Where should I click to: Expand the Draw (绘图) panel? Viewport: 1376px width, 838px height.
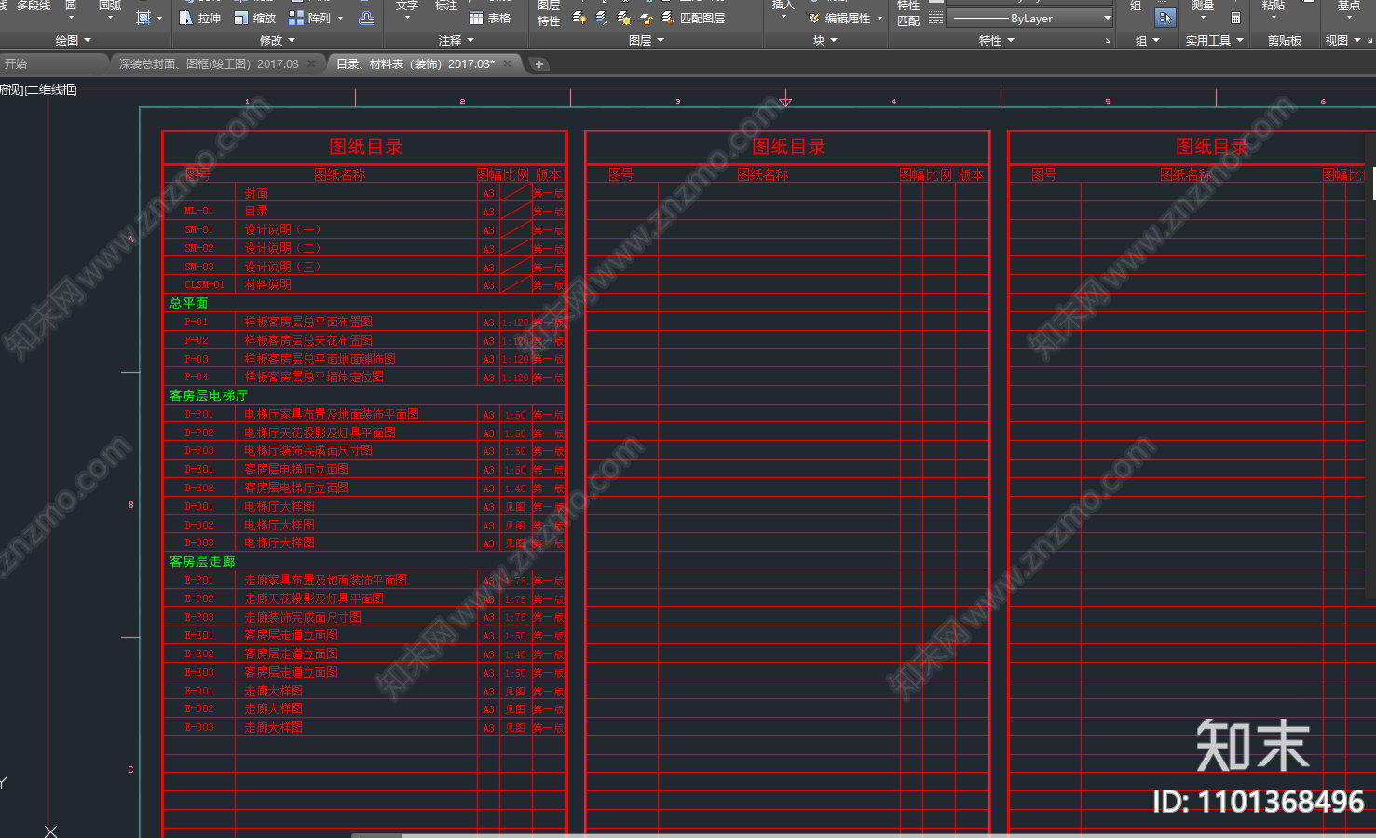[x=73, y=41]
